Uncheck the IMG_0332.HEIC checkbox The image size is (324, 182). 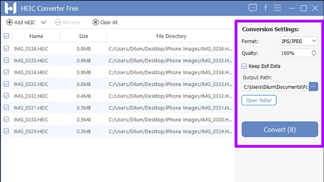(x=6, y=96)
